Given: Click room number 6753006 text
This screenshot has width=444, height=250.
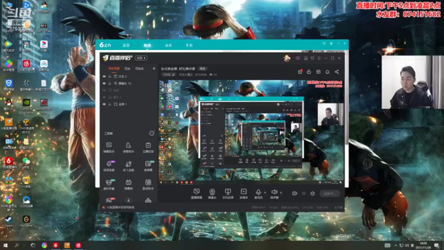Looking at the screenshot, I should point(200,75).
